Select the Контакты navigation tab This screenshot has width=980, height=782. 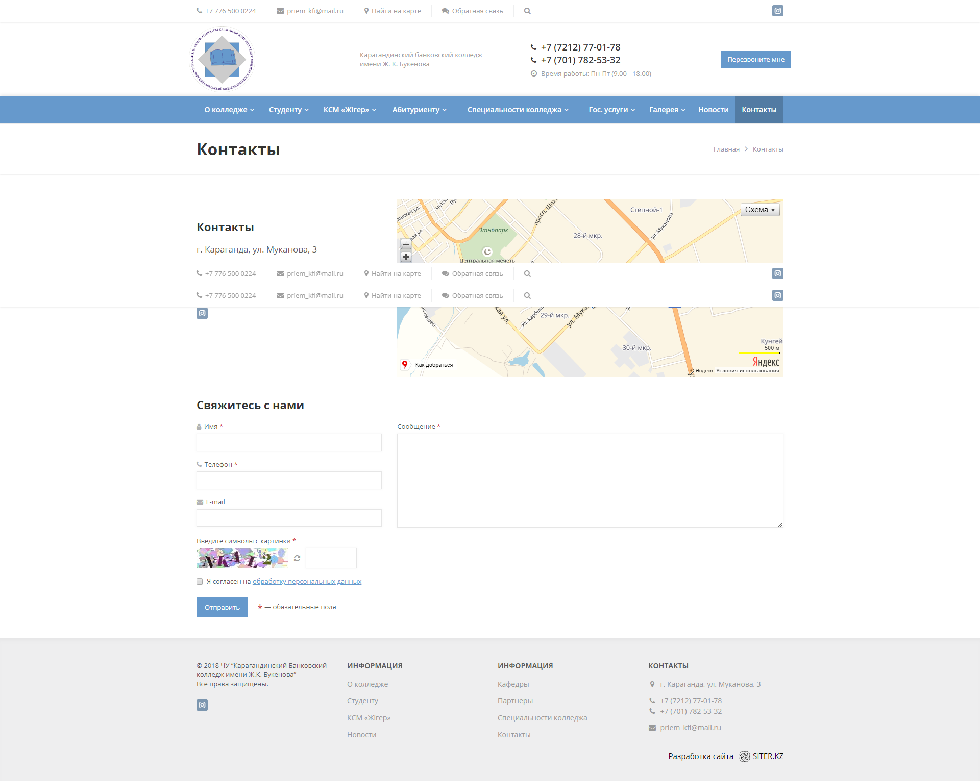(x=759, y=110)
